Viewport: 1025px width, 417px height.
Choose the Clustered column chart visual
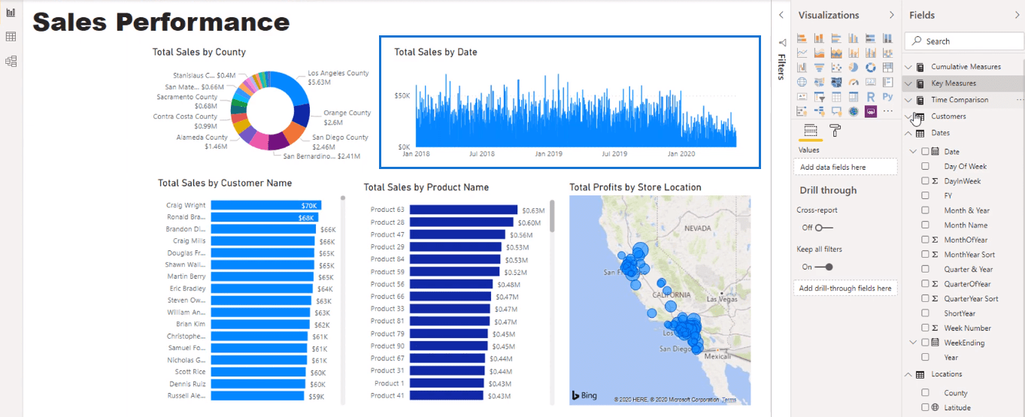854,38
